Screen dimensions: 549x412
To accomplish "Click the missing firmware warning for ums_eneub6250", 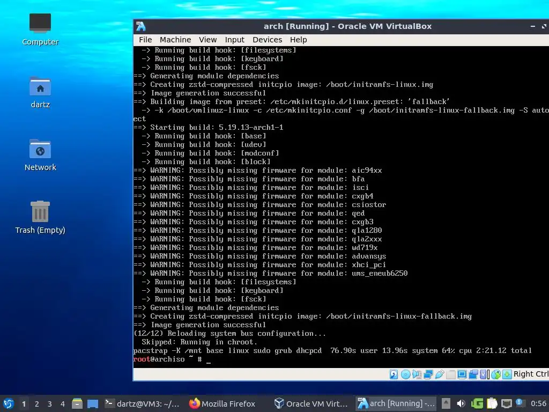I will (x=271, y=274).
